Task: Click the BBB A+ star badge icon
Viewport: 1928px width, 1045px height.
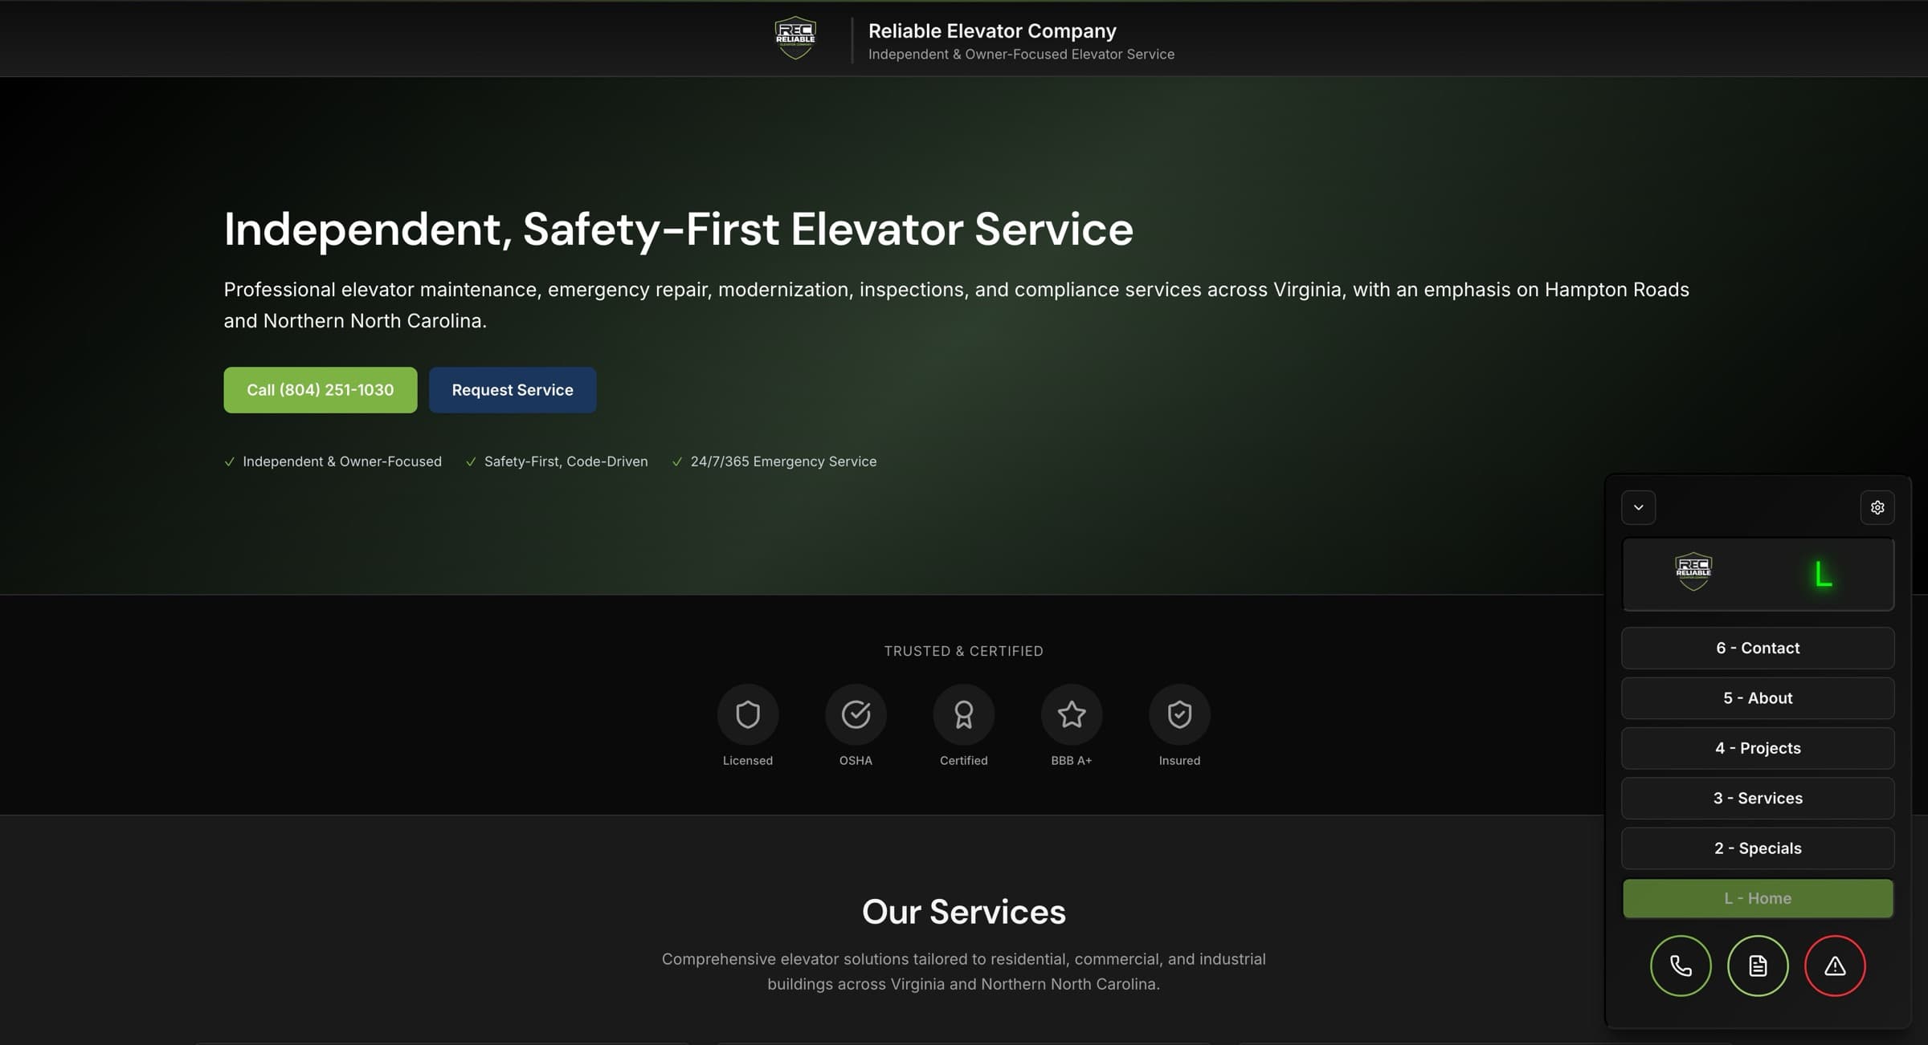Action: click(1072, 714)
